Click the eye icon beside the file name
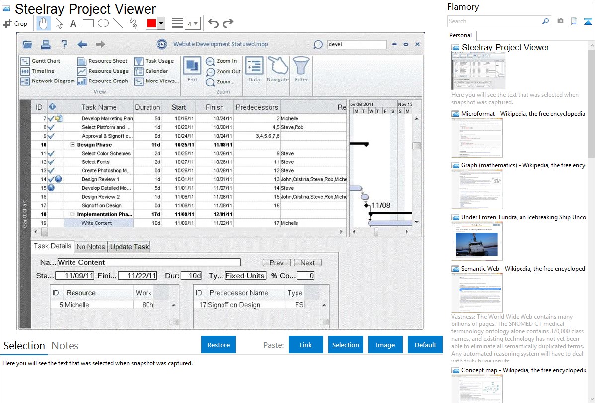 point(162,44)
